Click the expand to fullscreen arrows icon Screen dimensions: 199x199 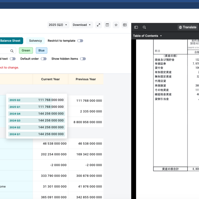click(x=98, y=25)
